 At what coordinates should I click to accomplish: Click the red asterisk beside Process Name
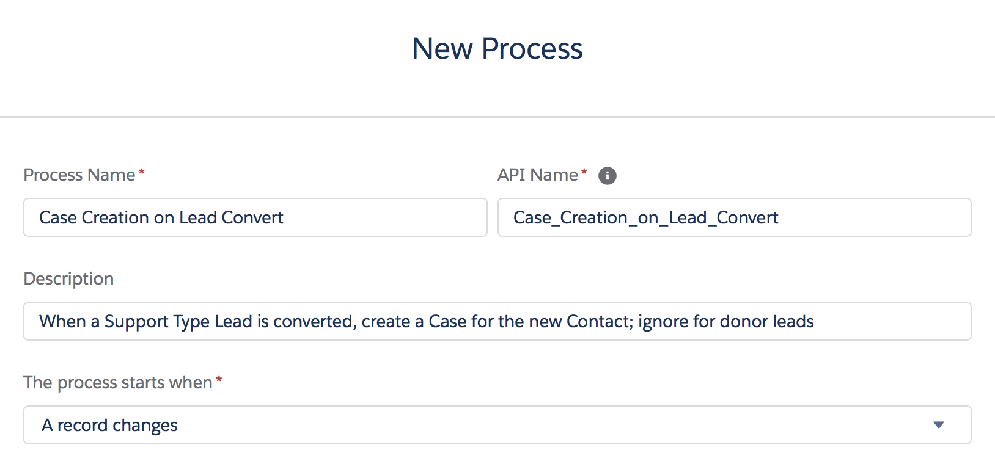(x=142, y=172)
